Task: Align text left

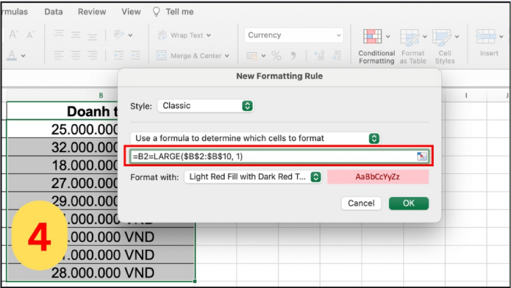Action: tap(59, 55)
